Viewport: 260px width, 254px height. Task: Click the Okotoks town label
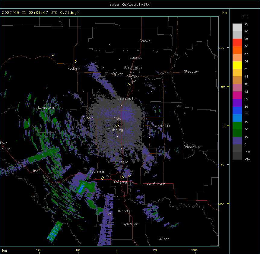point(124,211)
